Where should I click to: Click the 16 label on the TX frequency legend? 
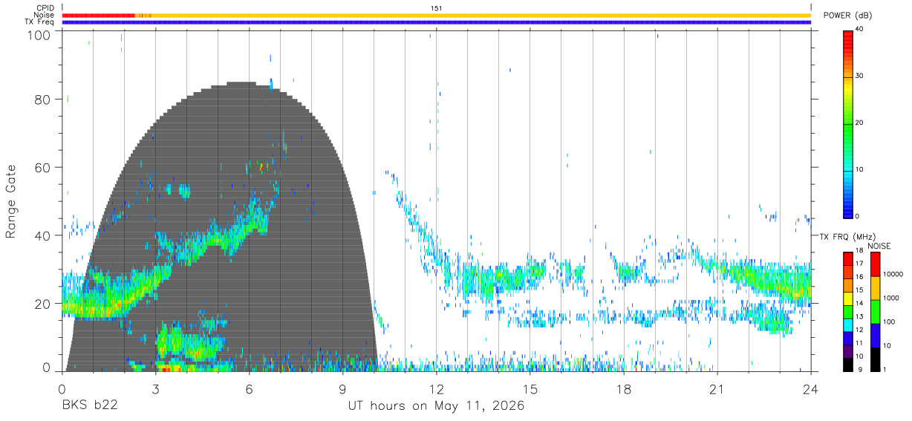859,277
